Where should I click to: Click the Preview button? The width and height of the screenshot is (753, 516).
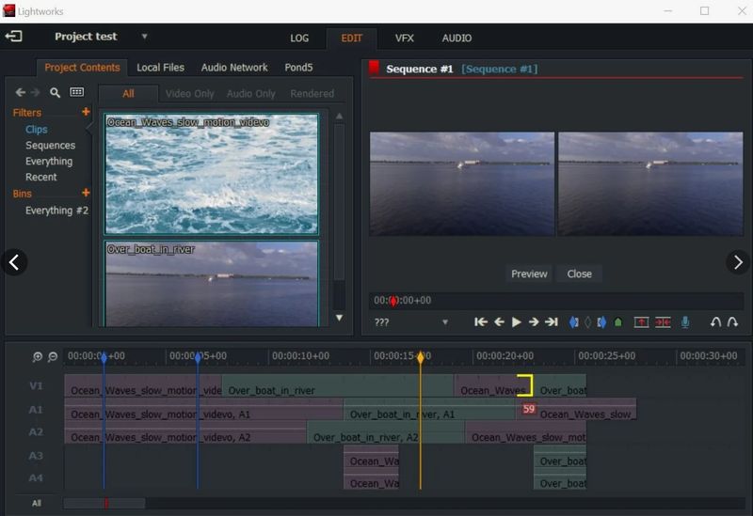point(529,274)
